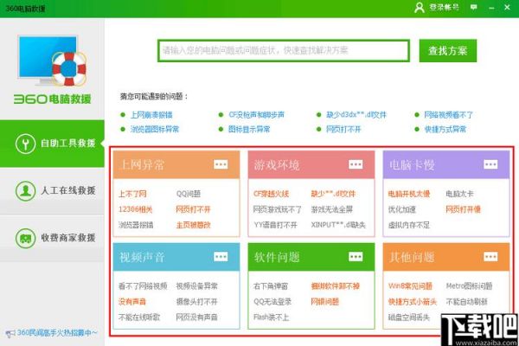Open suggested issue 快捷方式异常
Screen dimensions: 519x346
pyautogui.click(x=445, y=129)
